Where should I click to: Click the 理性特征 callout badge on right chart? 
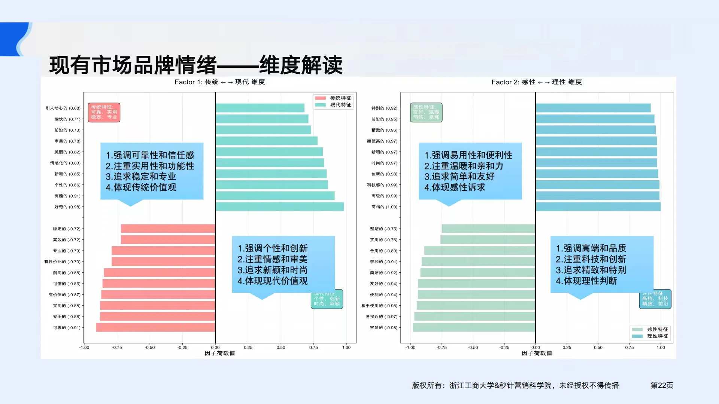coord(655,299)
